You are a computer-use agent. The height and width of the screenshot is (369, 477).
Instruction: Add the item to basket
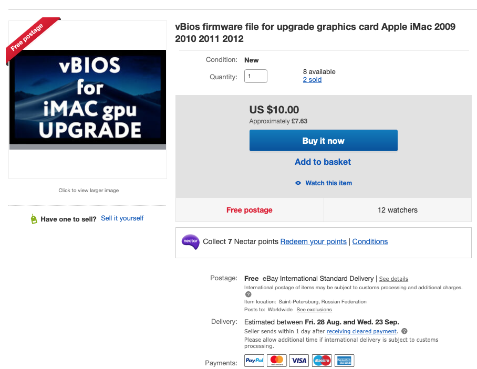323,162
